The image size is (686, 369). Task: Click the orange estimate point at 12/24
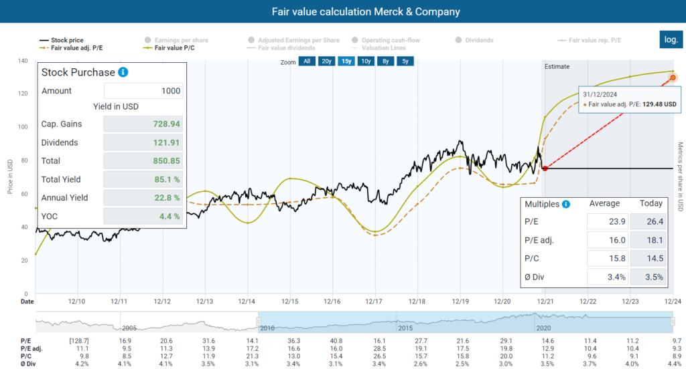click(673, 78)
